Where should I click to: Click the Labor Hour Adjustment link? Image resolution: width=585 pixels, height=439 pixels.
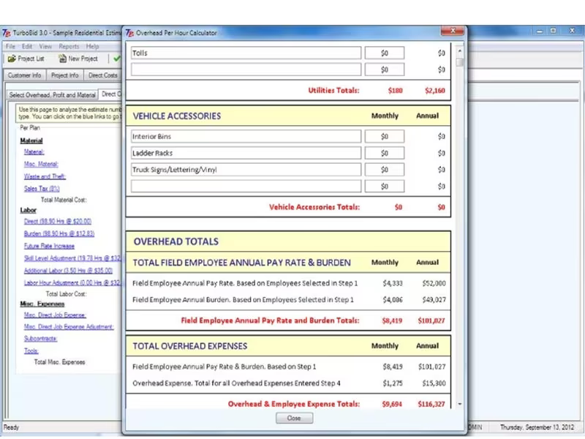coord(72,282)
